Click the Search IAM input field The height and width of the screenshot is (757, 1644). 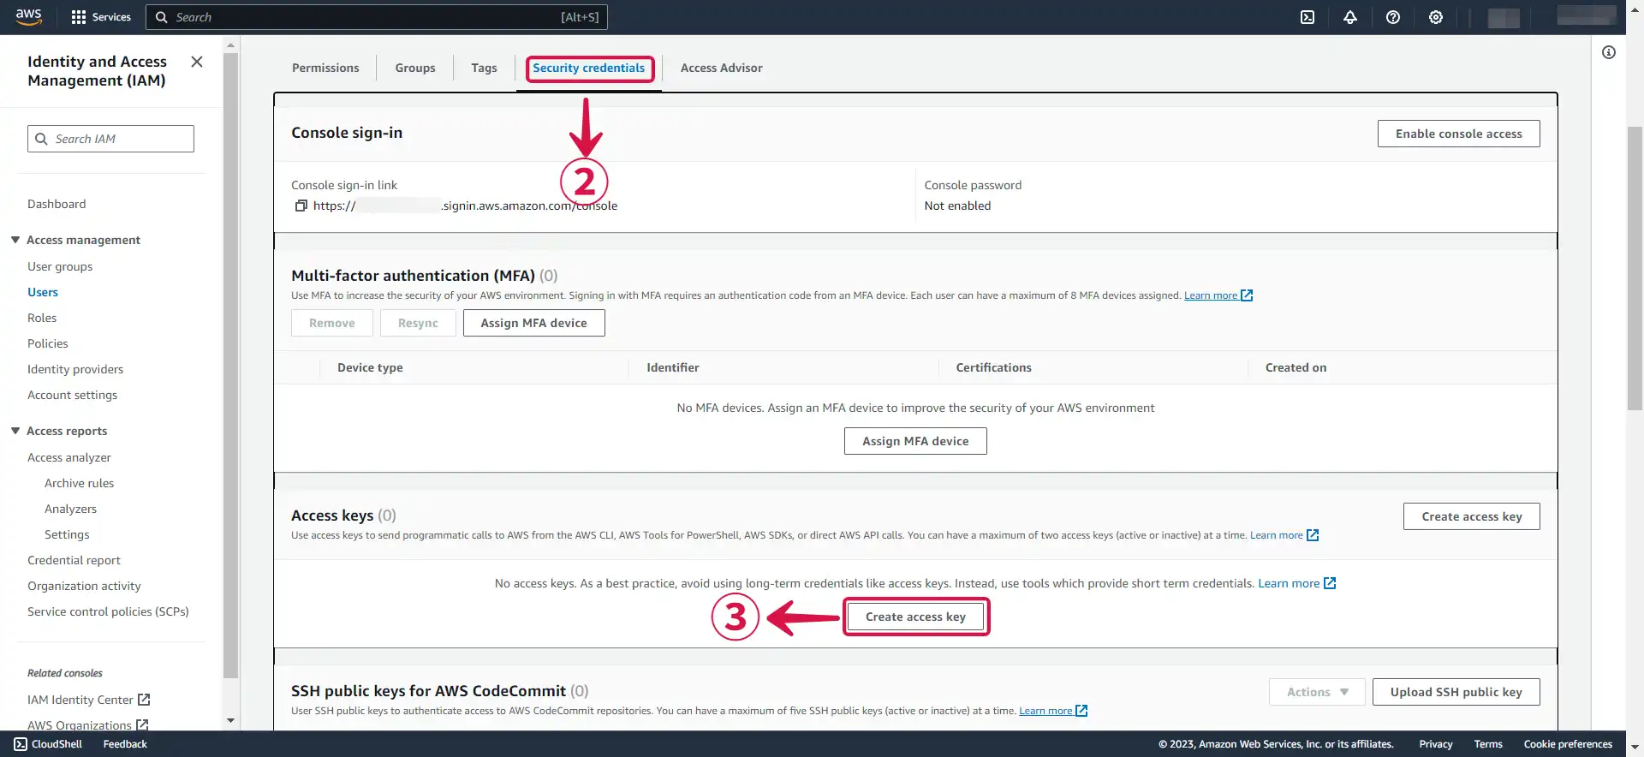[111, 139]
